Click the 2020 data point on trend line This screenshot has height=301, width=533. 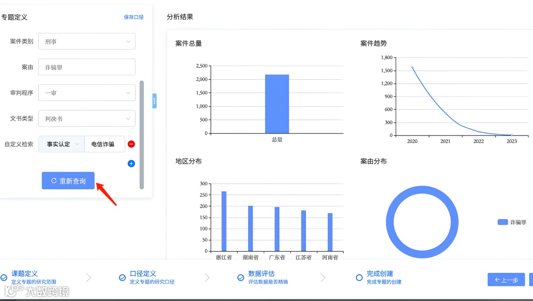412,67
